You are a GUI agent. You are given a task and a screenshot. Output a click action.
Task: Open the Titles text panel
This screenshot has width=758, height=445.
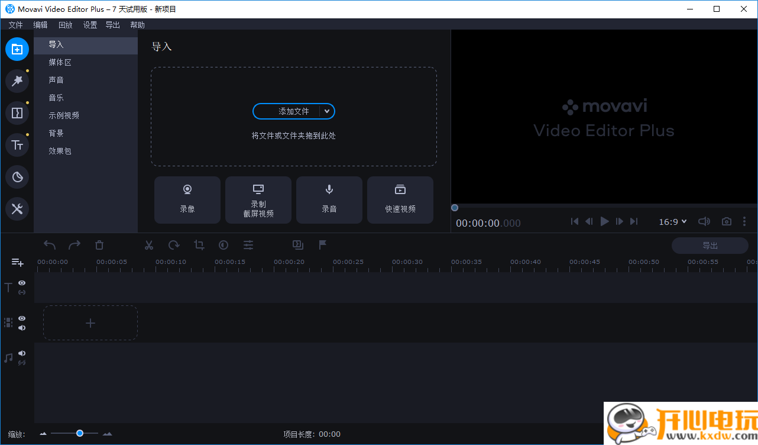pos(17,145)
